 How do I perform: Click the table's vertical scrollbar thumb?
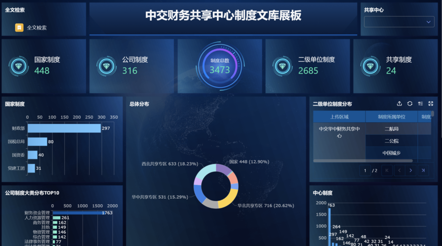point(432,114)
